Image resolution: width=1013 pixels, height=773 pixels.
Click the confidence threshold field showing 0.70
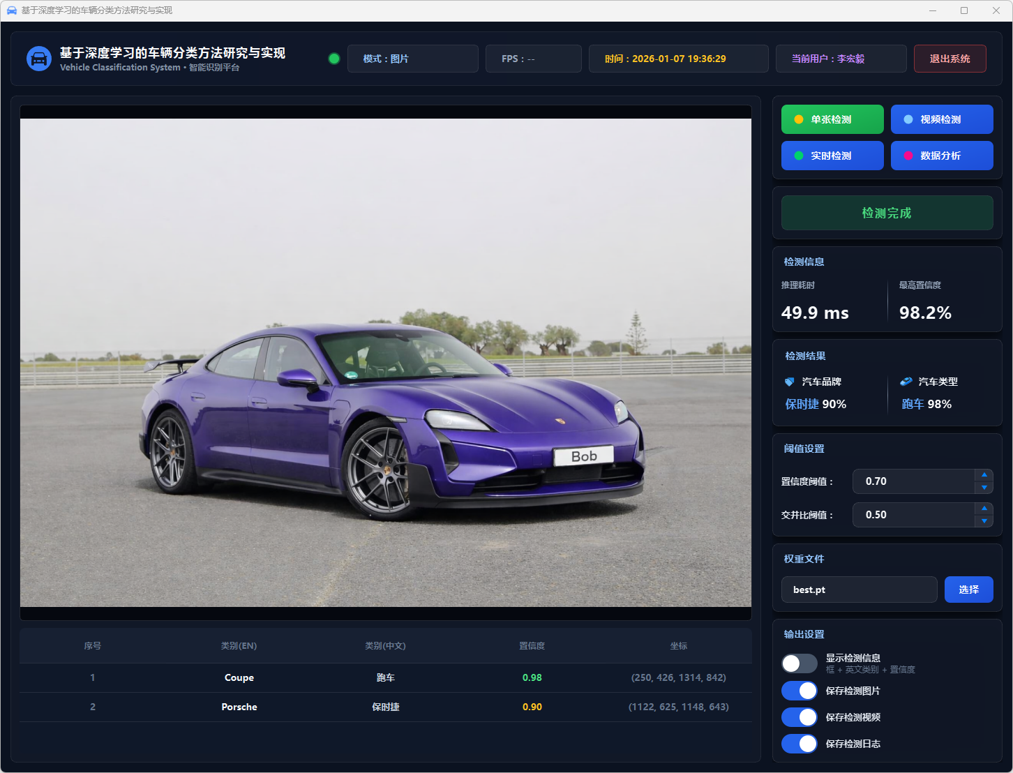pyautogui.click(x=914, y=481)
